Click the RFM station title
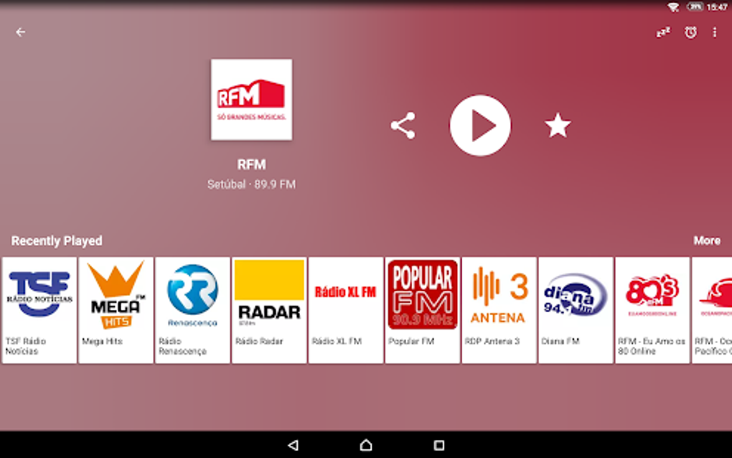Viewport: 732px width, 458px height. point(252,164)
